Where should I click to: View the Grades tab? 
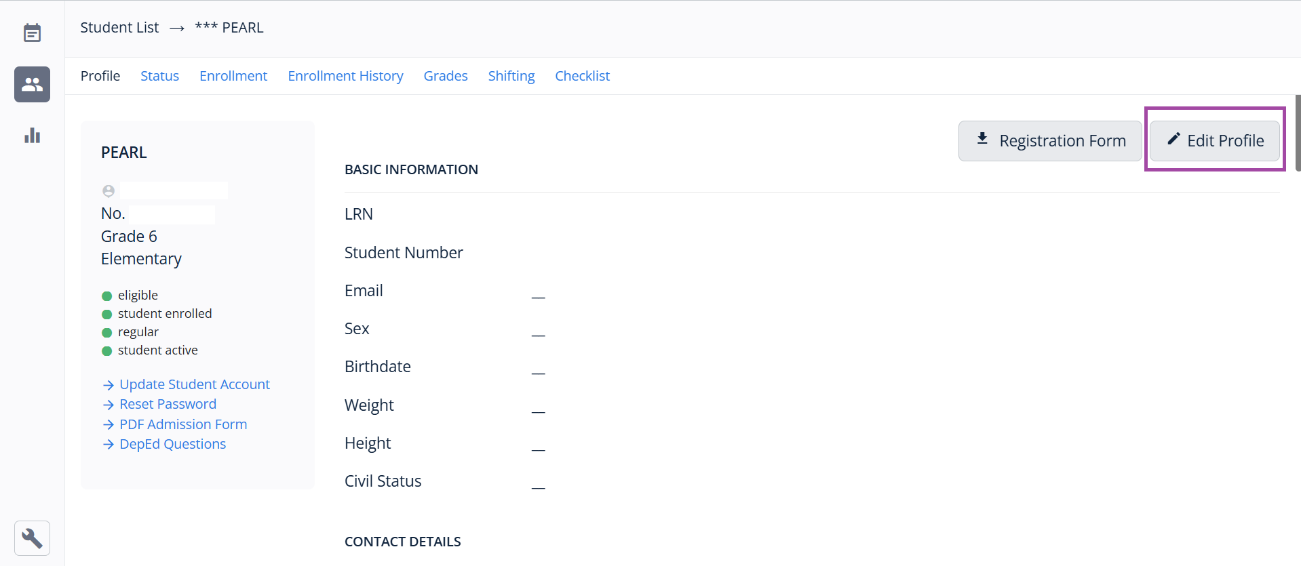point(446,76)
